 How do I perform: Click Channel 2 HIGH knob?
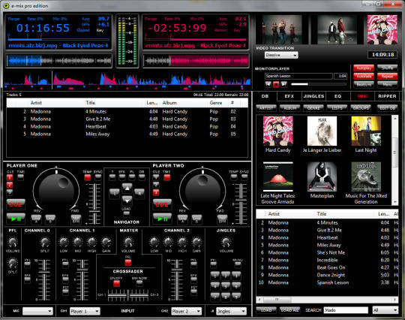pos(182,242)
